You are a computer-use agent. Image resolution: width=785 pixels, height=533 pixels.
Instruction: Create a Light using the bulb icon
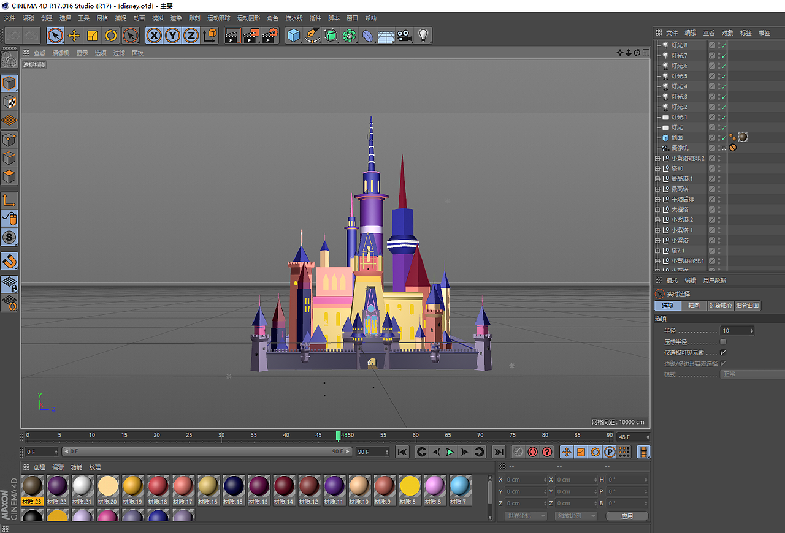coord(423,36)
